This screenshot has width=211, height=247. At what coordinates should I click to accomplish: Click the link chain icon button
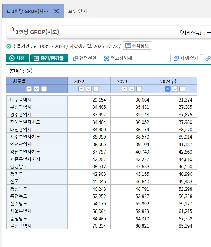tap(208, 58)
